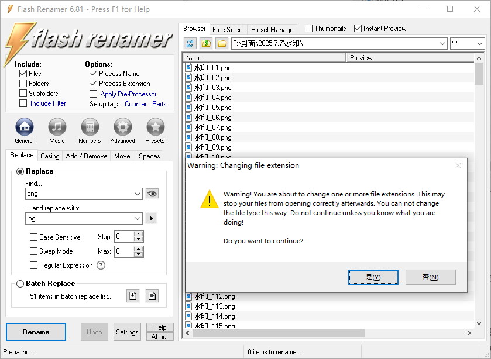
Task: Switch to the Spaces tab
Action: point(149,156)
